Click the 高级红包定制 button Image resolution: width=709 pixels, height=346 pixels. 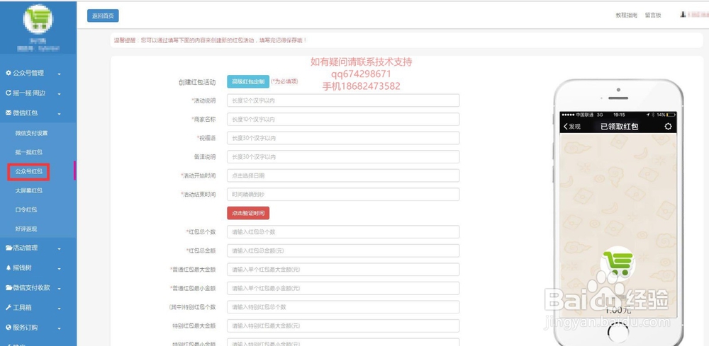247,81
